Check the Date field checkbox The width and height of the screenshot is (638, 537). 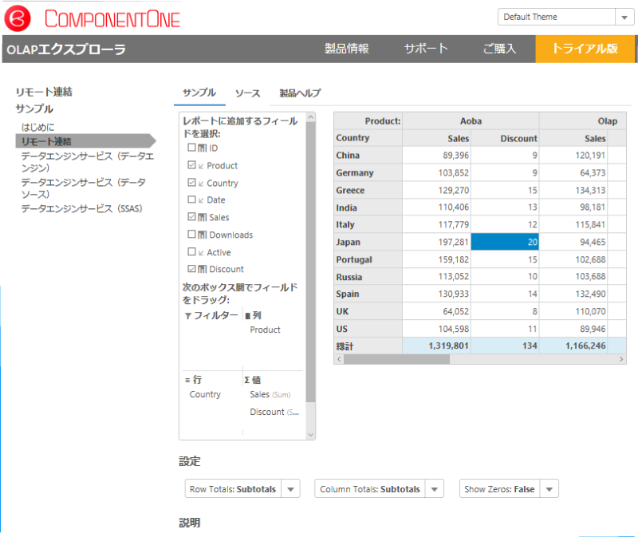click(191, 199)
